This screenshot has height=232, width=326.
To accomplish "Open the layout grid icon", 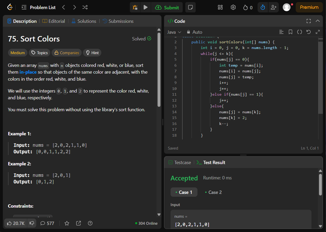I will (220, 8).
